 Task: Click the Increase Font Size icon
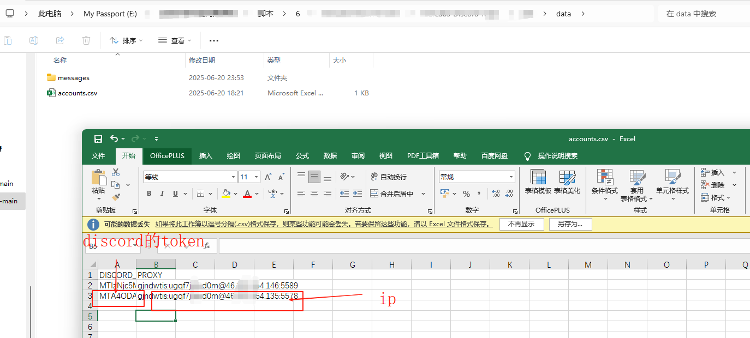click(268, 177)
